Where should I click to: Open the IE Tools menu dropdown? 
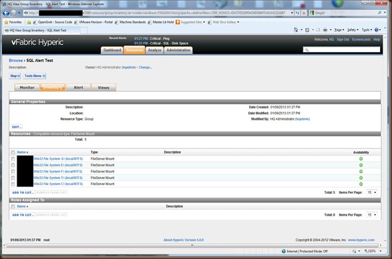[367, 30]
